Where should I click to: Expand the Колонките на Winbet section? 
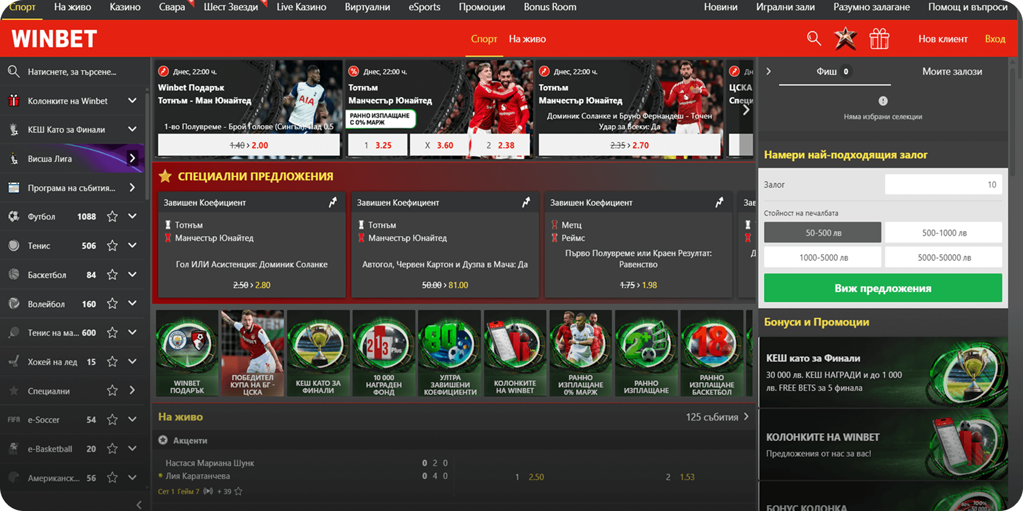132,101
